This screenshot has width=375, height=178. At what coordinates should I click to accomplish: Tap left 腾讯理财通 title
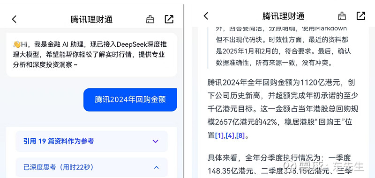click(91, 19)
